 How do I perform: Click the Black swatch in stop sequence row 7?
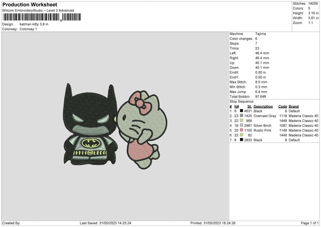242,140
